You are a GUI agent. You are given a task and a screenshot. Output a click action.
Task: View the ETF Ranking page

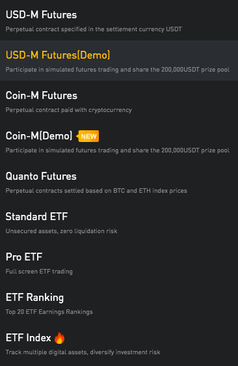(119, 303)
